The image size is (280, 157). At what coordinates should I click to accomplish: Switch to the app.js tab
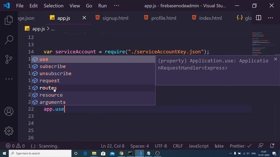(x=63, y=18)
